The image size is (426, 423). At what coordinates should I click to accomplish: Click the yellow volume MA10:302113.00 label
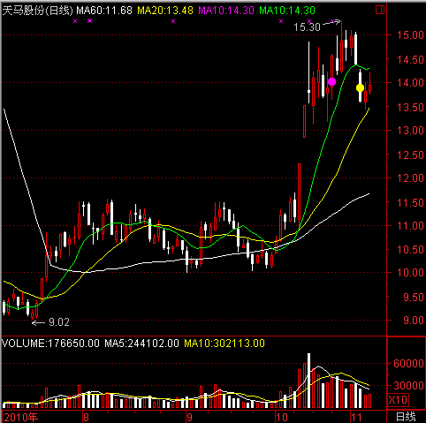(x=224, y=344)
